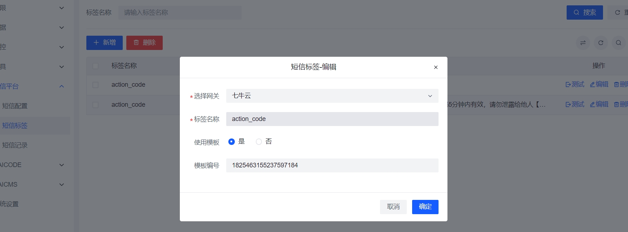Click 编辑 in the first table row

tap(599, 85)
